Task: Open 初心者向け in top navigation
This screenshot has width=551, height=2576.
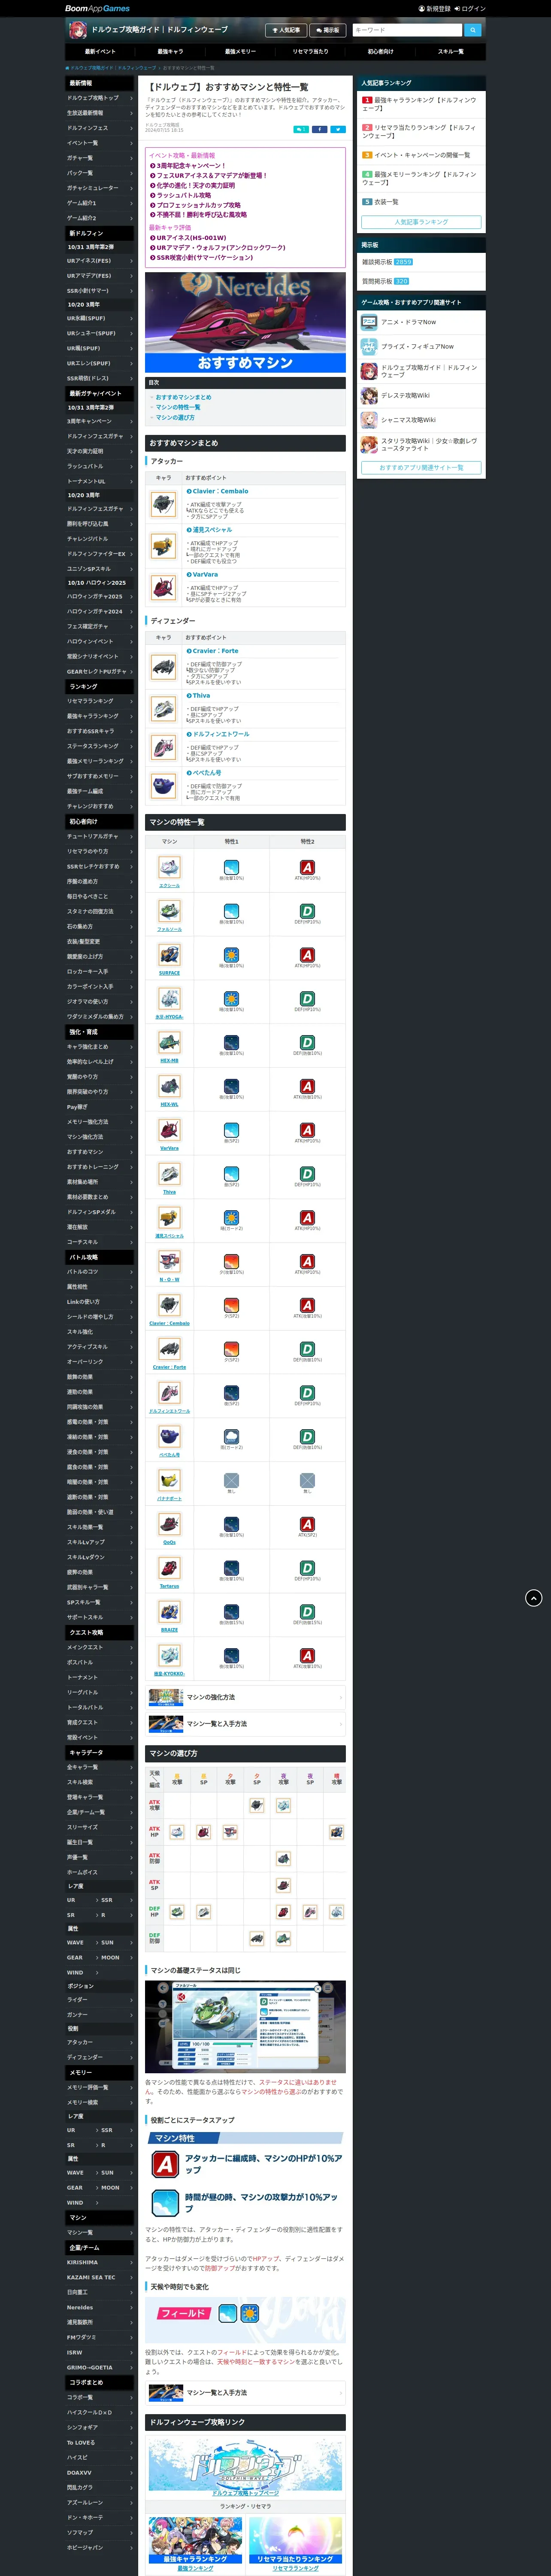Action: tap(380, 51)
